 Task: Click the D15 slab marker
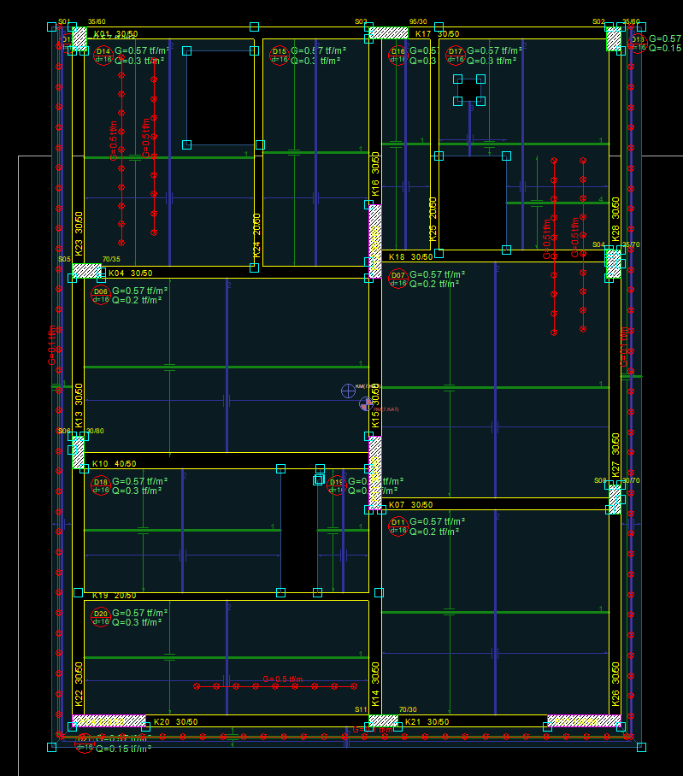(x=280, y=56)
